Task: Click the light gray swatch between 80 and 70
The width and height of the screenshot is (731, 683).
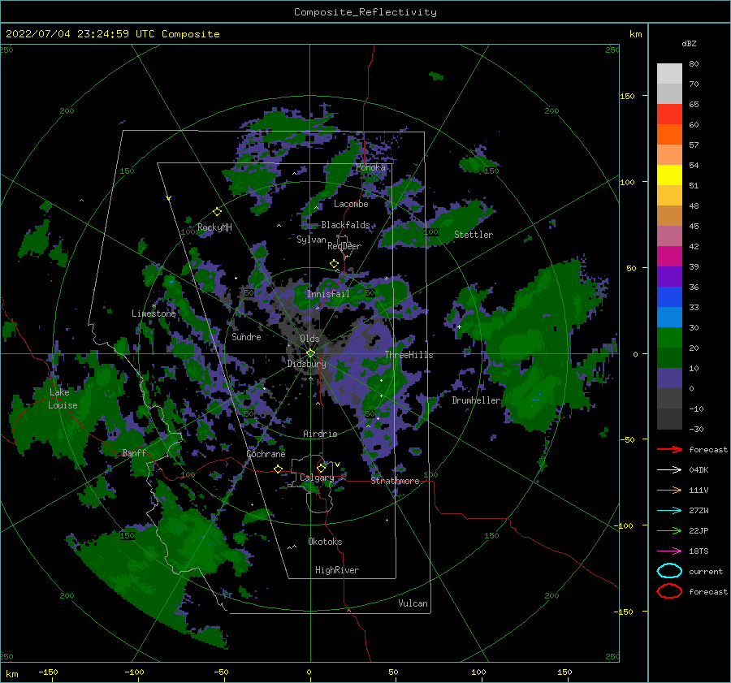Action: click(669, 74)
